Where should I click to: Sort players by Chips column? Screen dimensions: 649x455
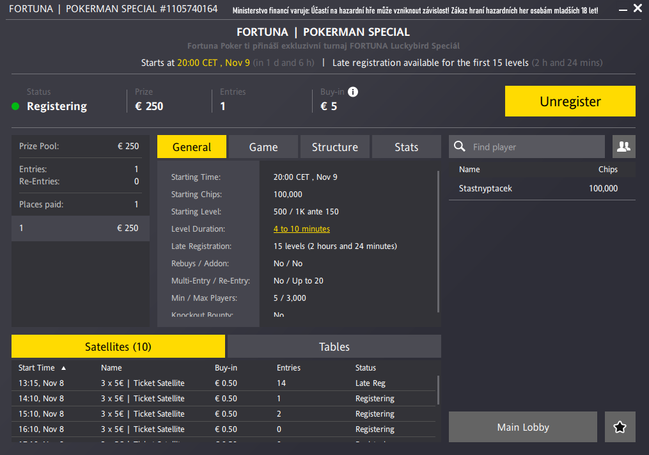pos(607,169)
